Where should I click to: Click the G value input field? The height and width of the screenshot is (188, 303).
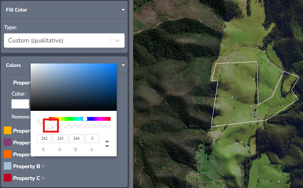click(x=60, y=138)
